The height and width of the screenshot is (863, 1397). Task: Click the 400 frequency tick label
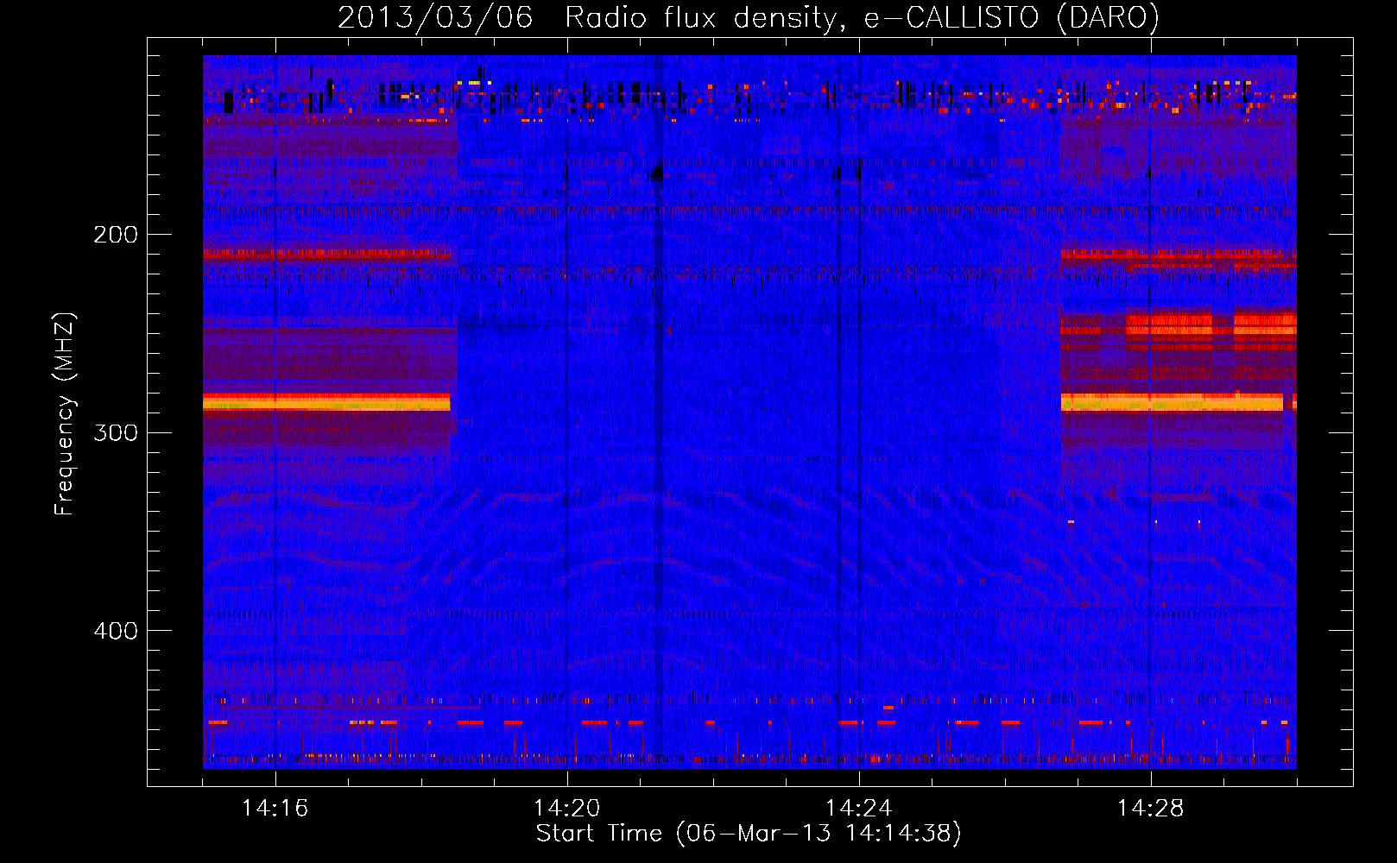click(x=116, y=631)
